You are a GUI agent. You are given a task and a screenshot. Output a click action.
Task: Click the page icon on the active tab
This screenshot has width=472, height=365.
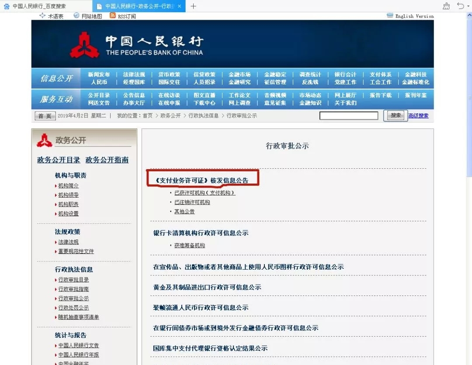(99, 6)
